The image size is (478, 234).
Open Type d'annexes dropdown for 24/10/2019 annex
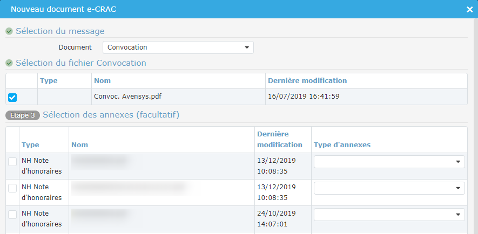pos(389,215)
